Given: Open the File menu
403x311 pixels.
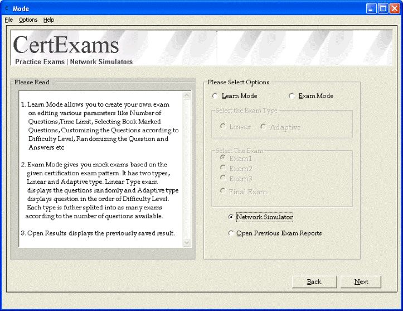Looking at the screenshot, I should coord(9,20).
